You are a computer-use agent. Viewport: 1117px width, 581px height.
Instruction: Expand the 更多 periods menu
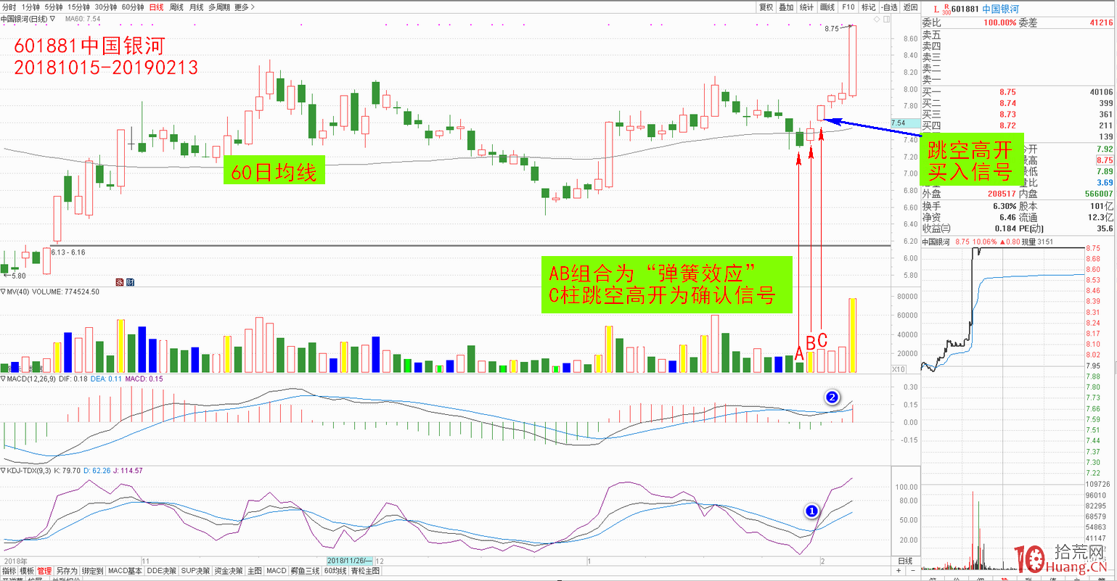click(244, 7)
